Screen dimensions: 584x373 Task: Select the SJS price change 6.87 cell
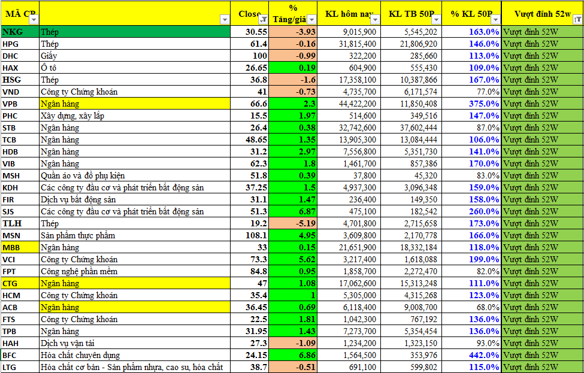293,211
